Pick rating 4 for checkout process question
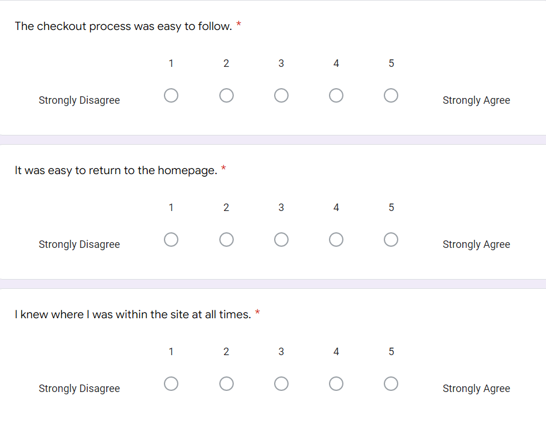The height and width of the screenshot is (422, 546). [x=336, y=95]
